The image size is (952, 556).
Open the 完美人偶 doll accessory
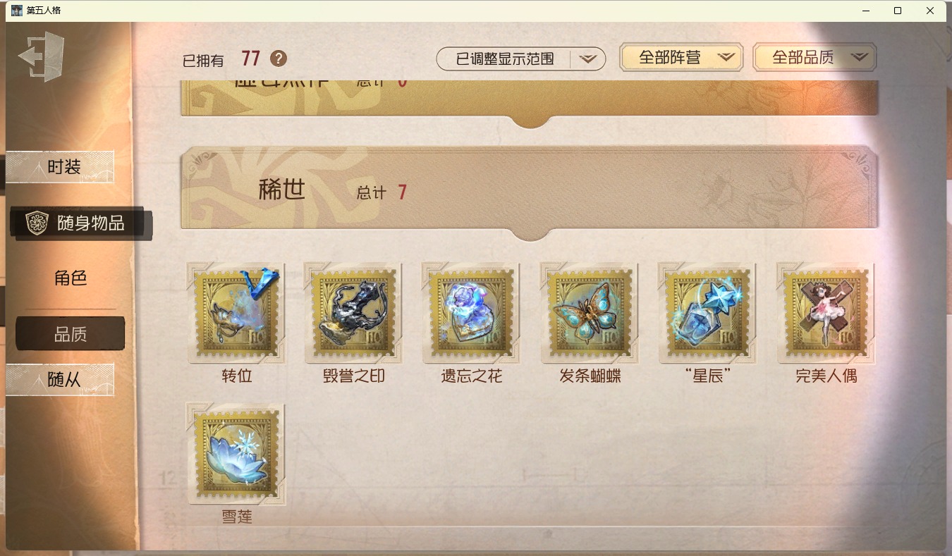coord(826,313)
